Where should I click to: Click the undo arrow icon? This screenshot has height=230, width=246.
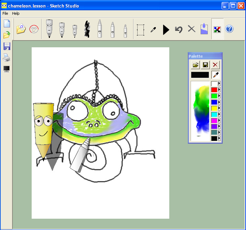coord(178,29)
